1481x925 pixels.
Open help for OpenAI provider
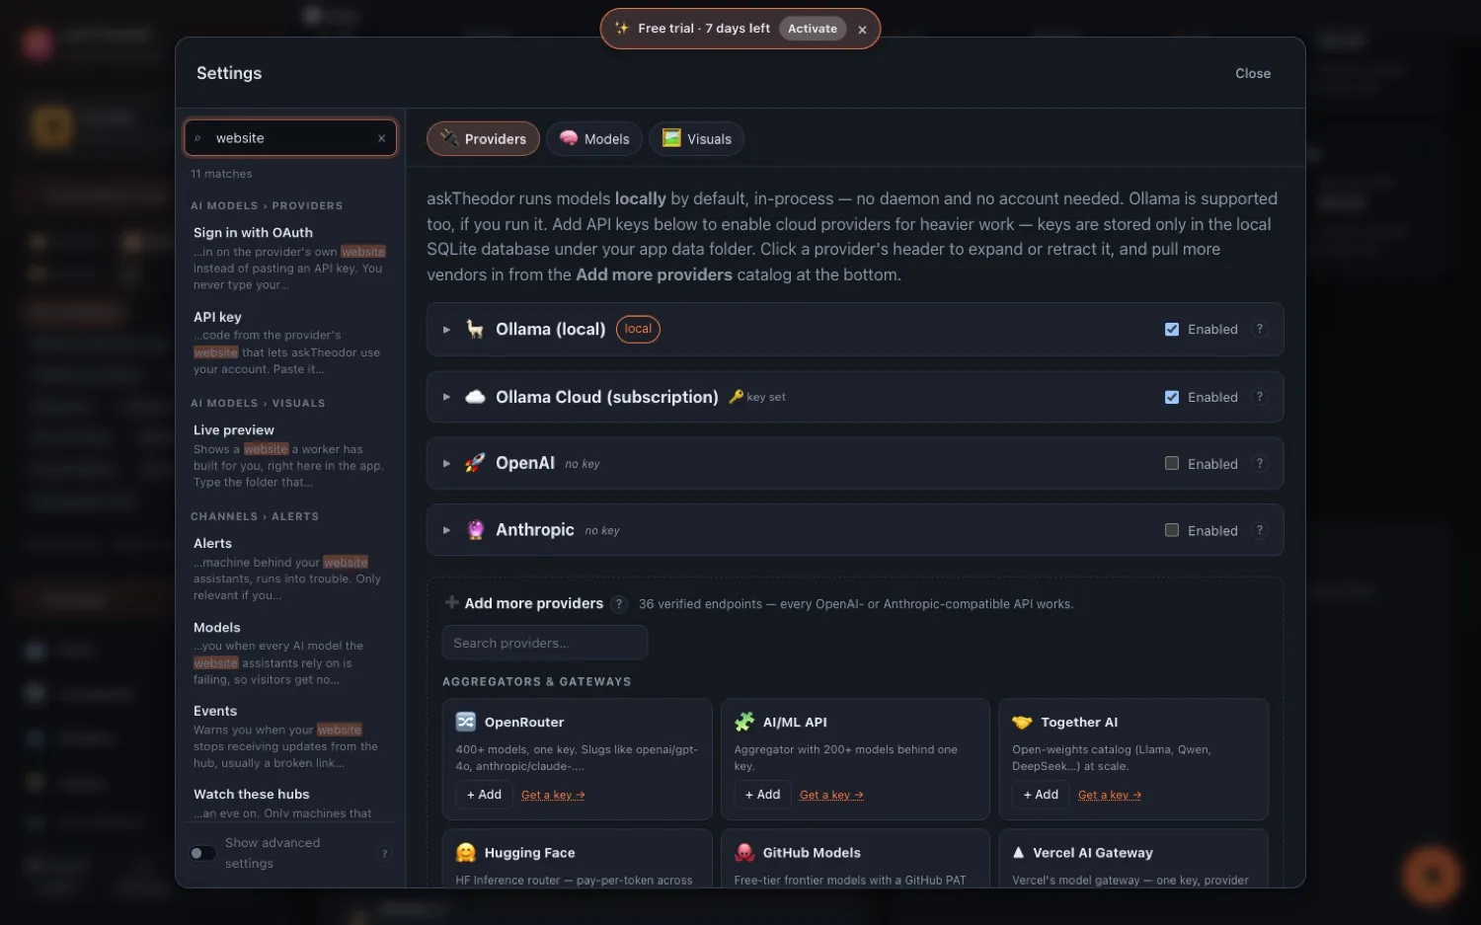tap(1259, 463)
